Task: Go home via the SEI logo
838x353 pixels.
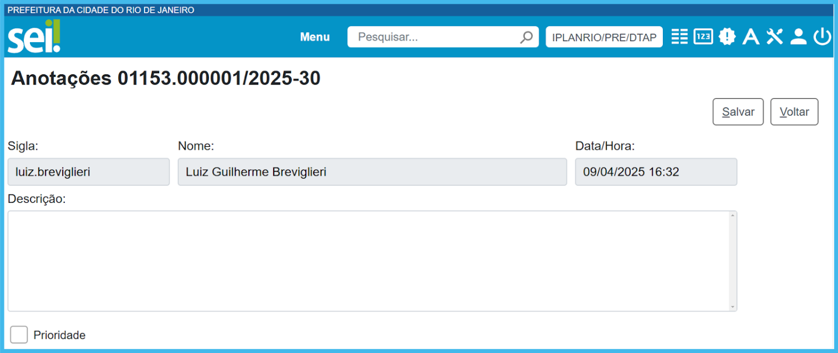Action: 34,37
